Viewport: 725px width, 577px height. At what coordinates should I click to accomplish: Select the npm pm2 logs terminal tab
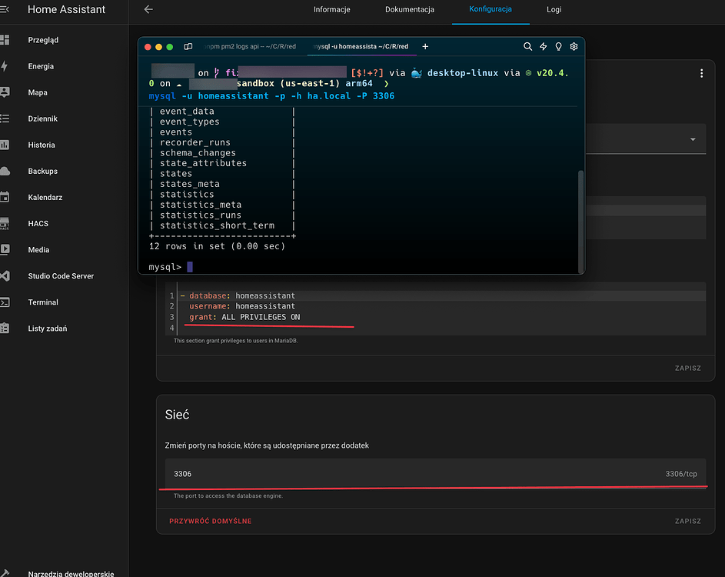pos(250,46)
